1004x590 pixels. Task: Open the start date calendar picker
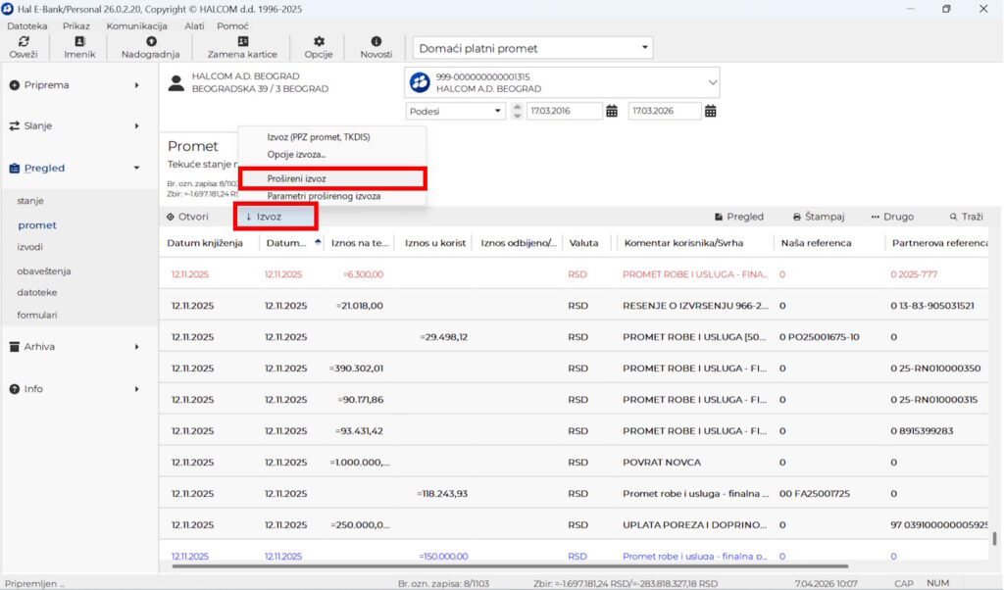pyautogui.click(x=612, y=111)
